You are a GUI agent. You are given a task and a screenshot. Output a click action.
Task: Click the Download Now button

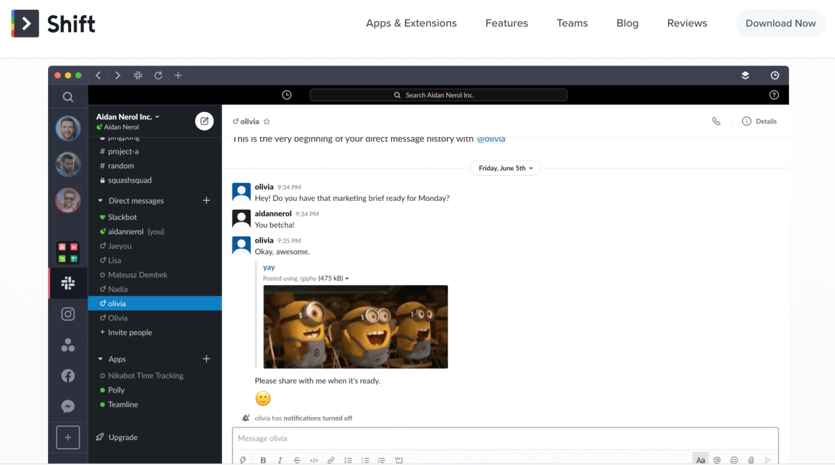coord(781,23)
